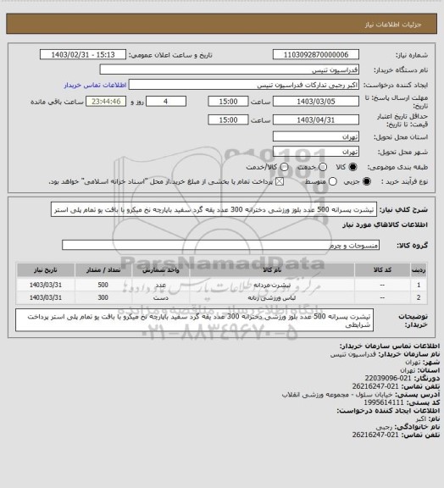Click the price validity date 1403/04/31
The height and width of the screenshot is (488, 444).
pyautogui.click(x=316, y=119)
